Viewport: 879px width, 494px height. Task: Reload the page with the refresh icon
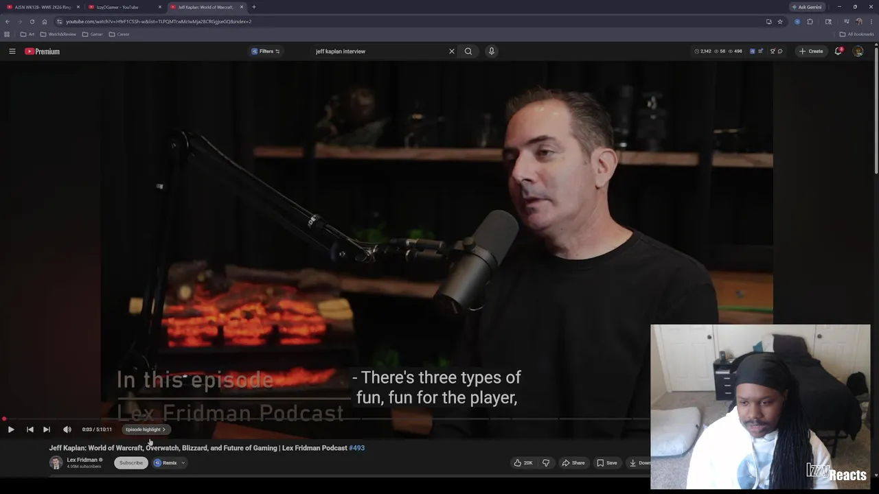32,21
